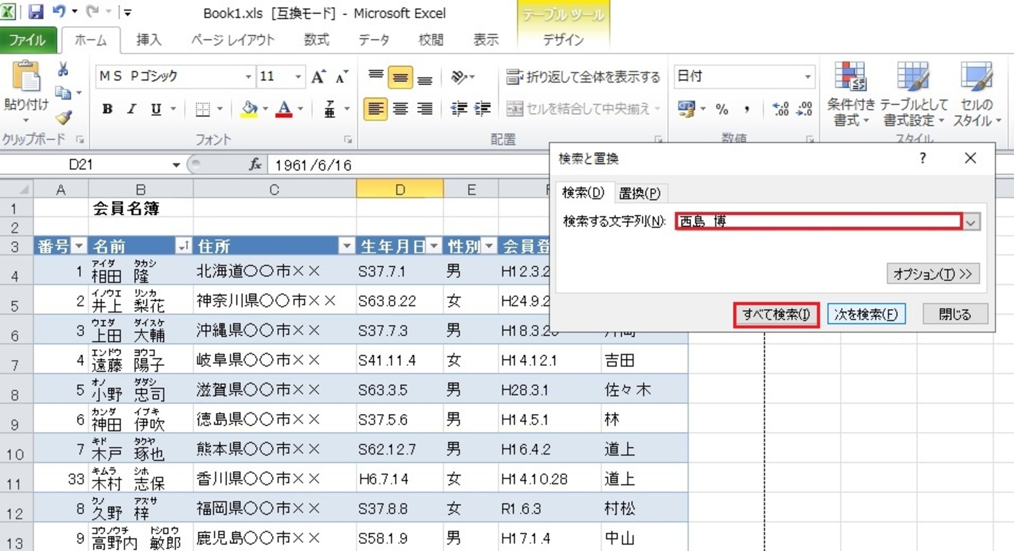Click the Undo arrow icon
The width and height of the screenshot is (1014, 551).
[59, 11]
